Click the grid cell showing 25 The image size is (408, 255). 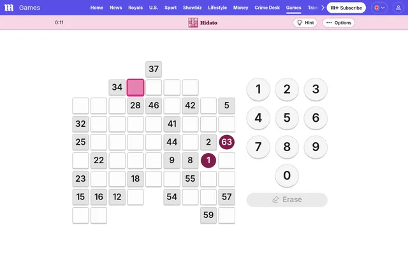coord(80,142)
